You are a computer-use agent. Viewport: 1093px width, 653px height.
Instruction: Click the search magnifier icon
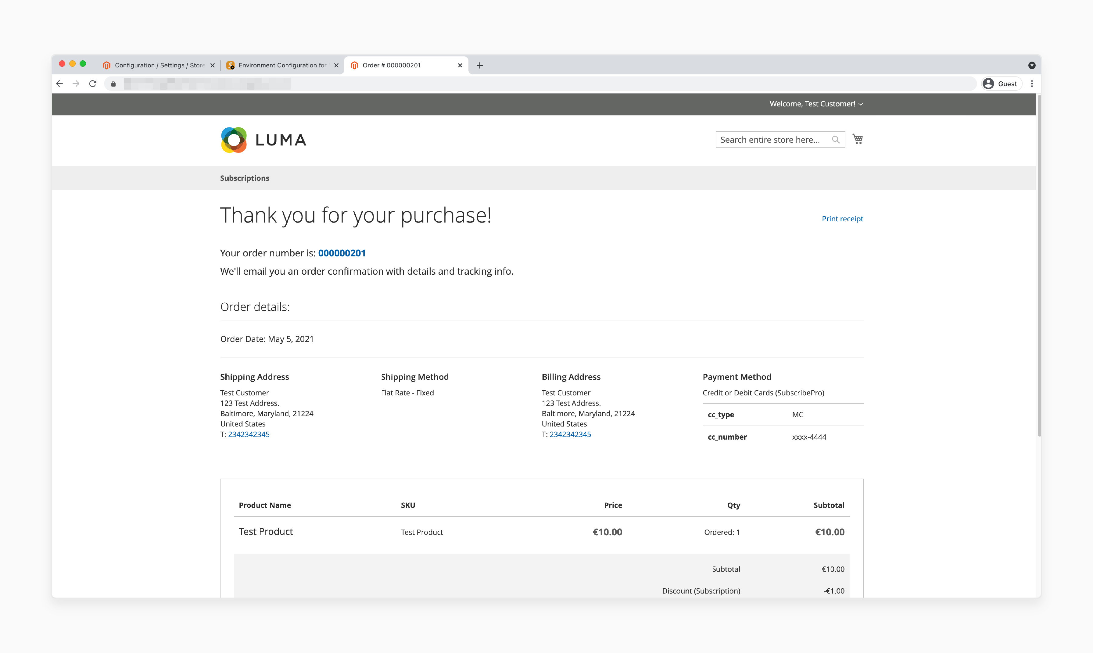point(836,140)
